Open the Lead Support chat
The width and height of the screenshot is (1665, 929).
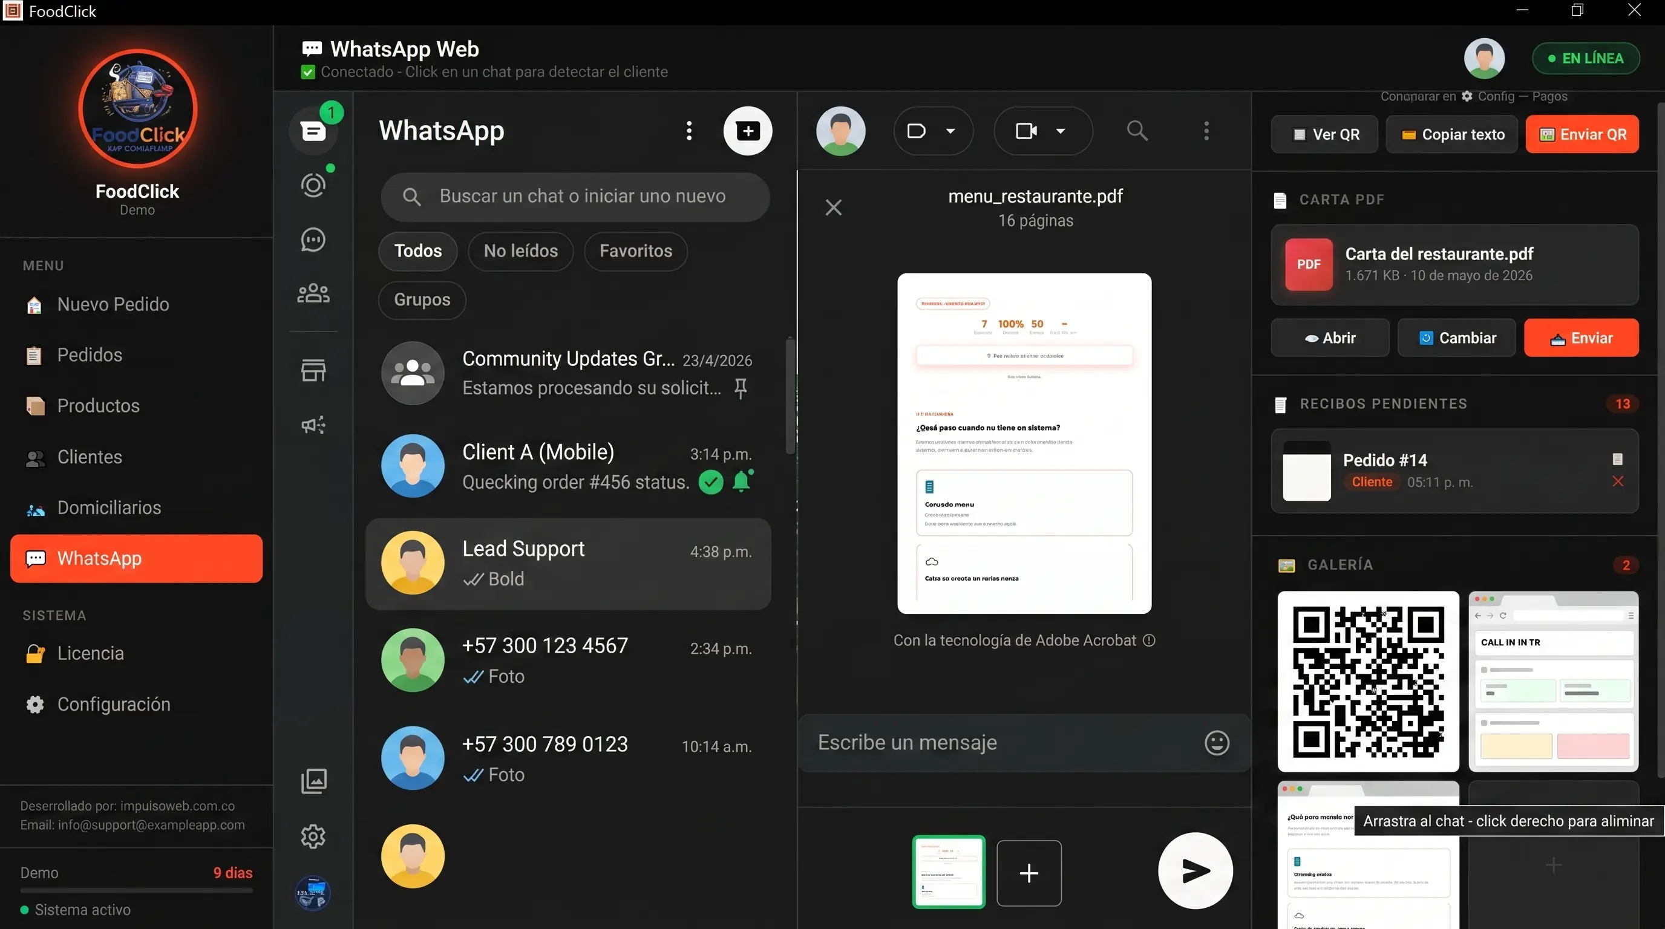tap(569, 563)
